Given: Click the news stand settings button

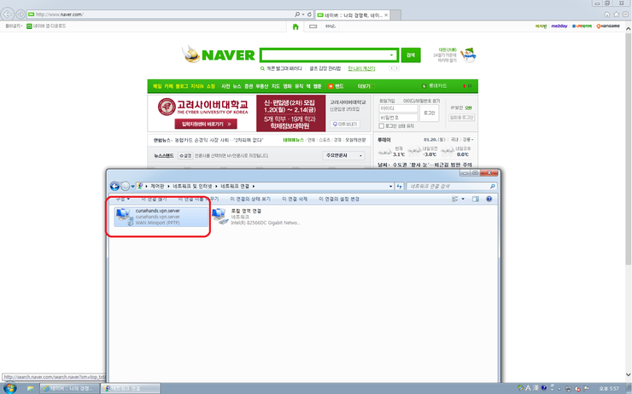Looking at the screenshot, I should coord(185,155).
